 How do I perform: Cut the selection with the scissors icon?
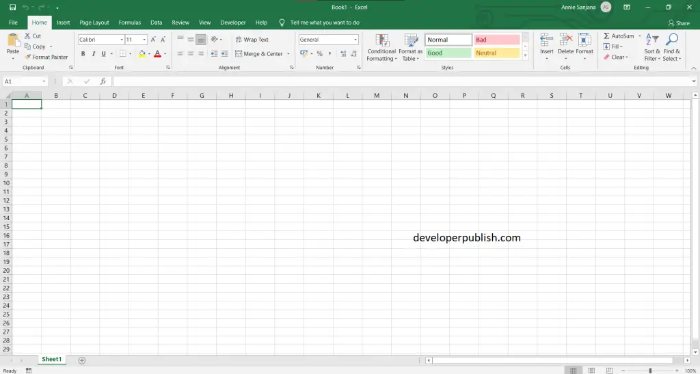pos(27,36)
